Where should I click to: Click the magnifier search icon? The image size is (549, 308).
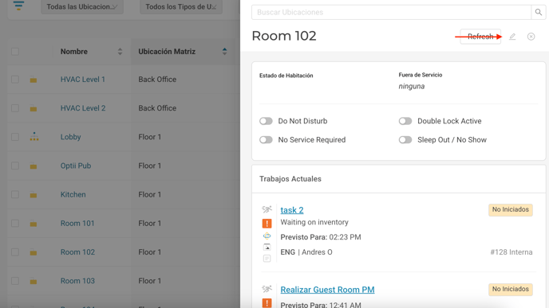(x=539, y=12)
